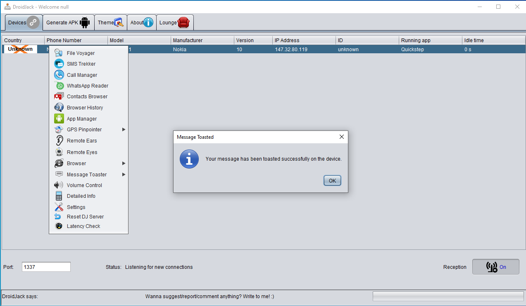Click the Message Toaster icon
This screenshot has width=526, height=306.
coord(59,174)
